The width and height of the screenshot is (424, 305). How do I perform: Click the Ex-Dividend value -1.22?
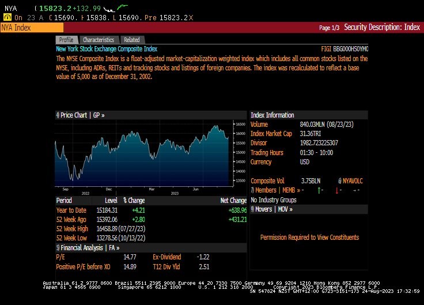(x=203, y=257)
